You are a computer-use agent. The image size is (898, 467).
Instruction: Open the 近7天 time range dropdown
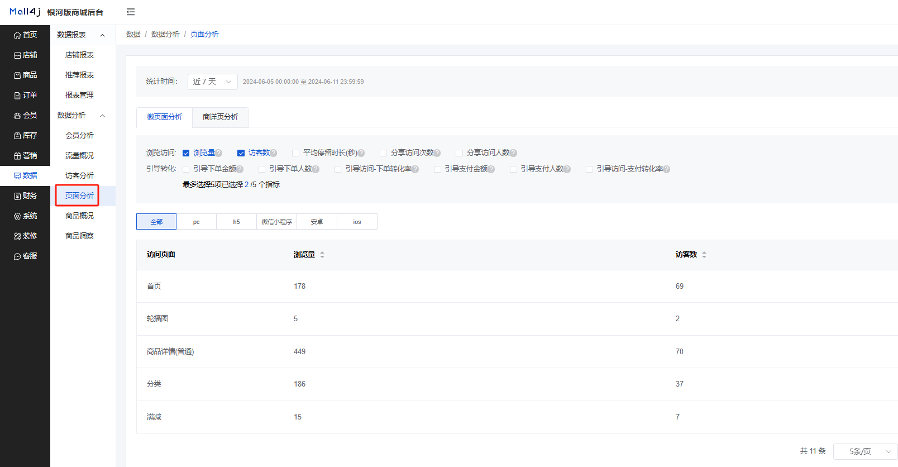tap(212, 82)
